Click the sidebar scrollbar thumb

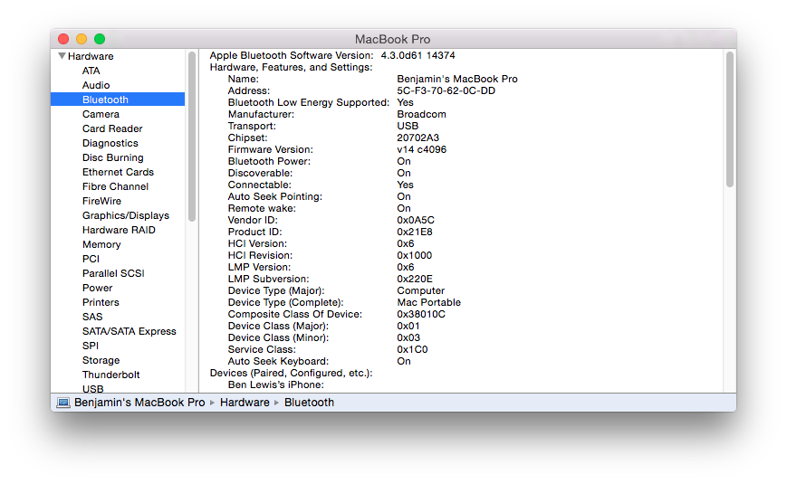192,137
